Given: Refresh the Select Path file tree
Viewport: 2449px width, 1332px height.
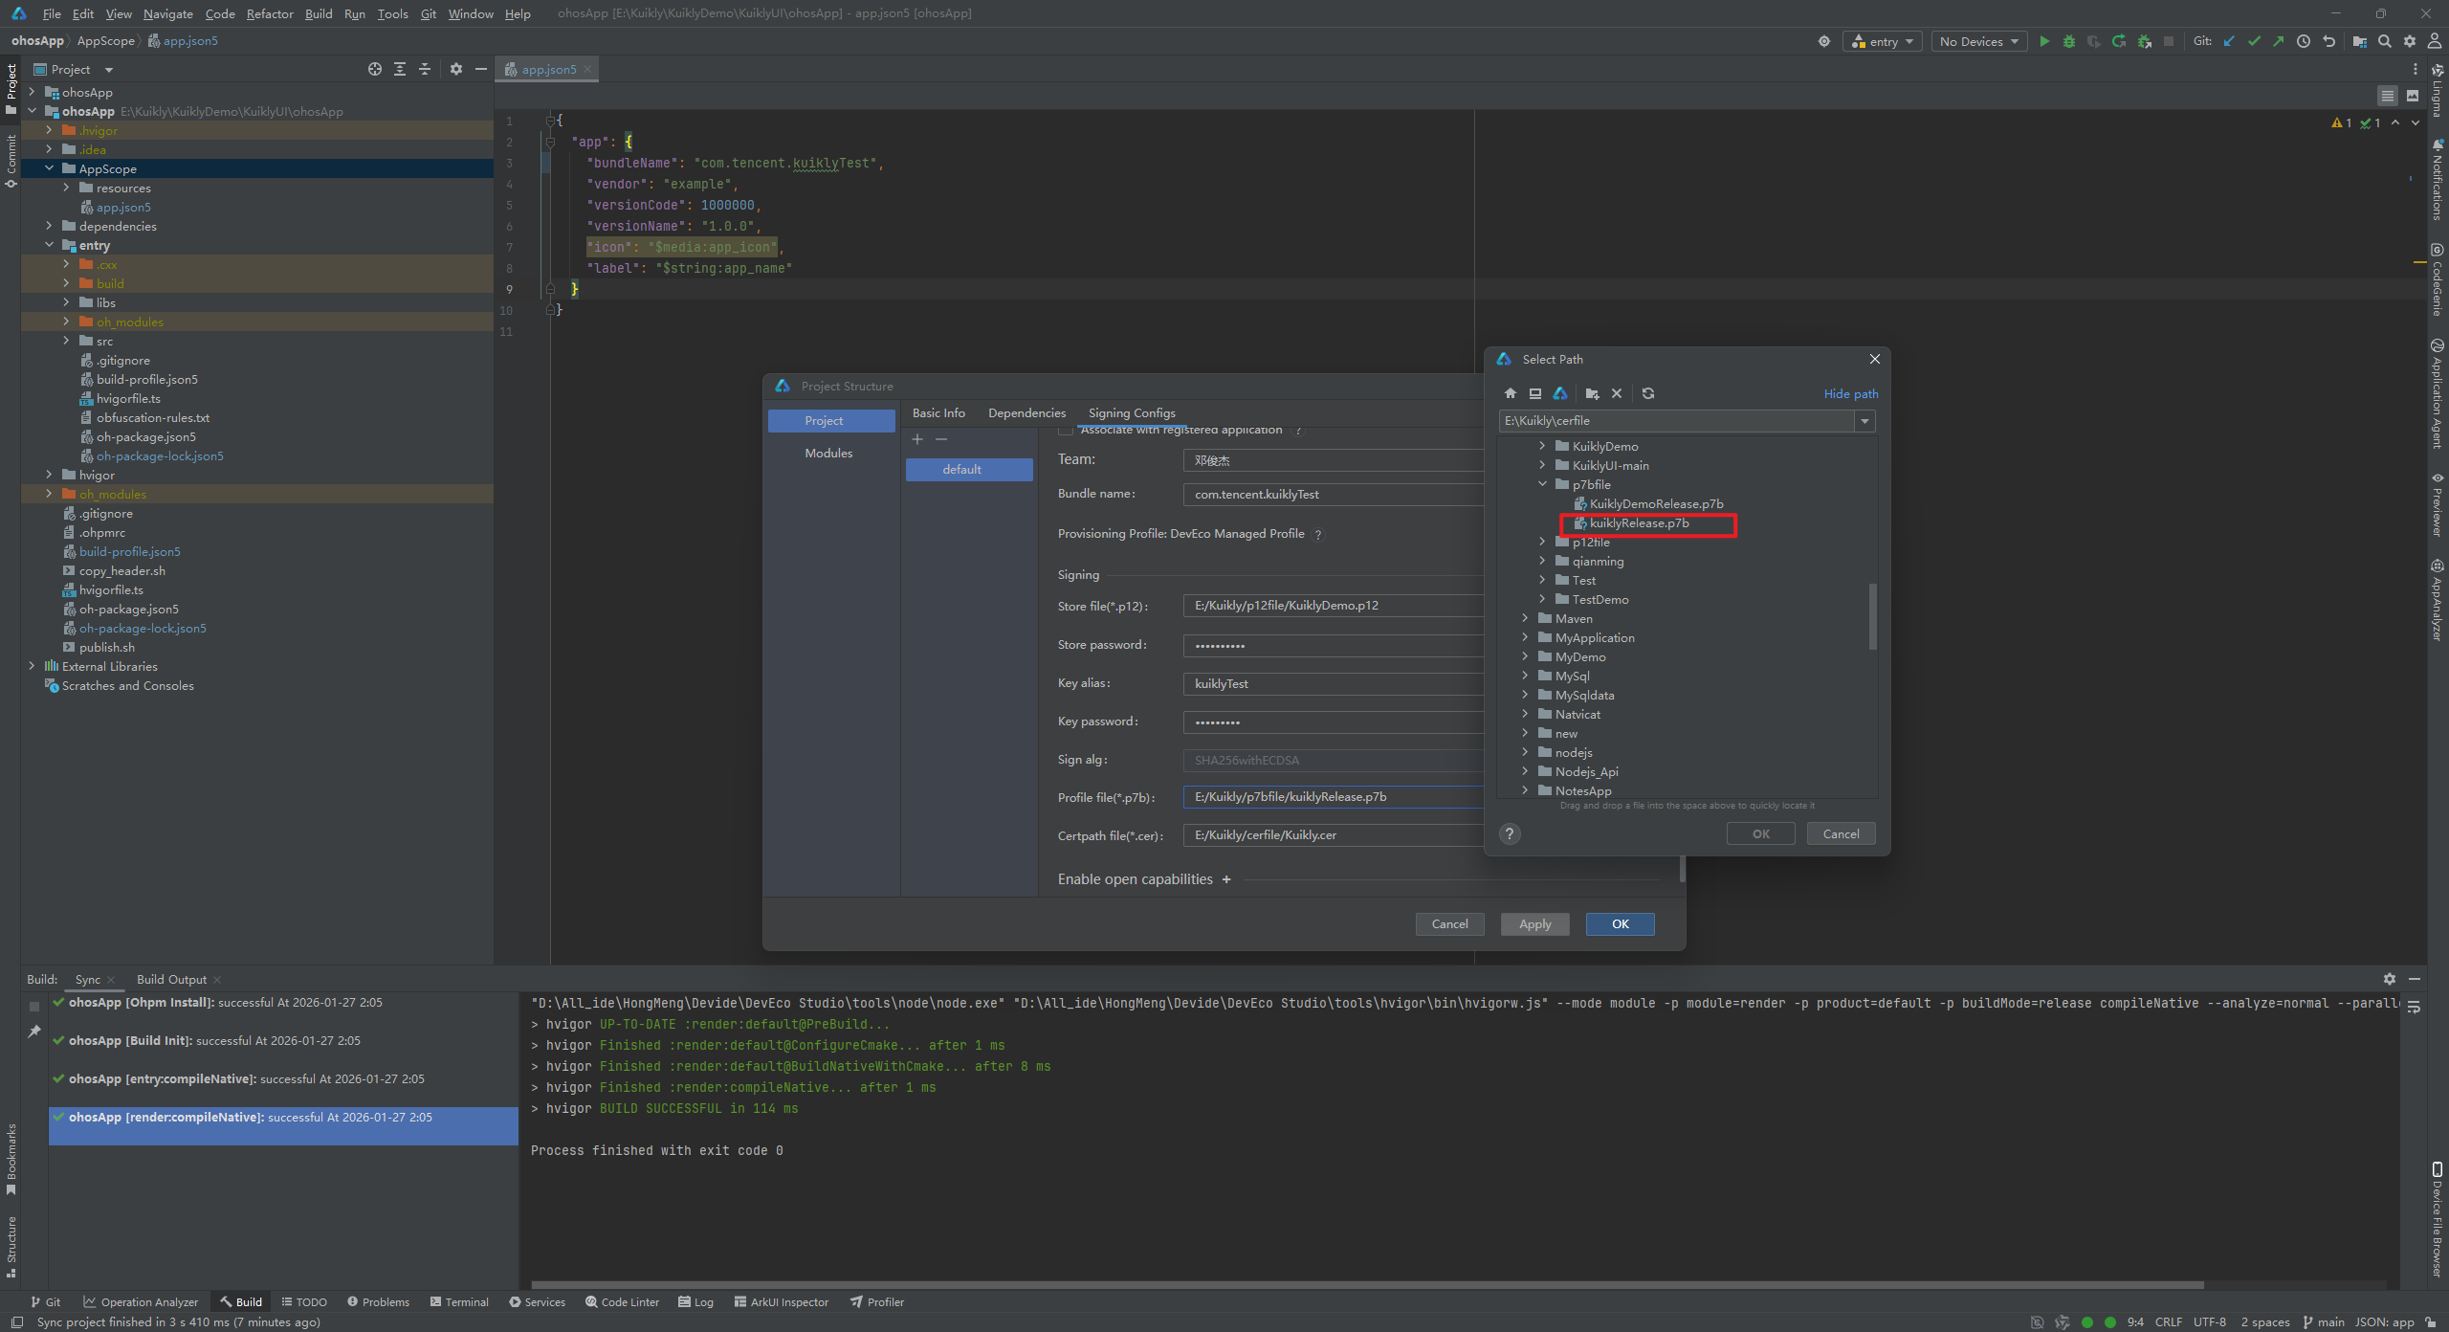Looking at the screenshot, I should [1648, 393].
